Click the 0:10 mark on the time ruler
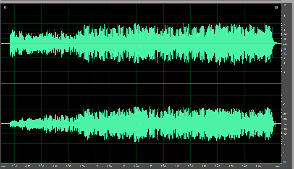The height and width of the screenshot is (169, 294). 14,166
